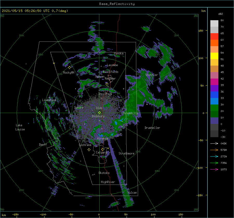Click the Okotoks label
The image size is (234, 218).
pos(104,173)
